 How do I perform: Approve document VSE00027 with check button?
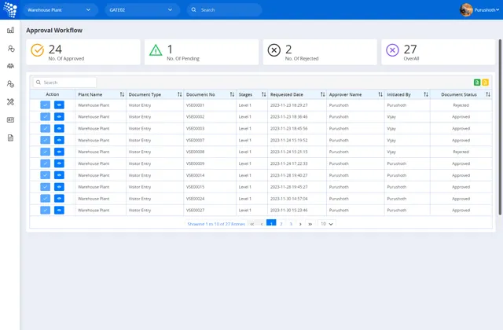tap(46, 210)
